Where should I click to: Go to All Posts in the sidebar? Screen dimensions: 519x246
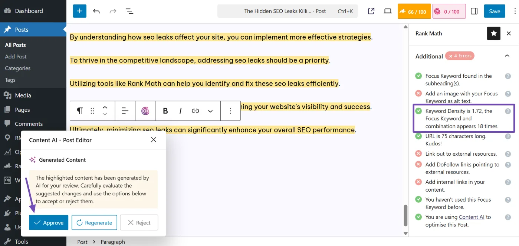(15, 45)
